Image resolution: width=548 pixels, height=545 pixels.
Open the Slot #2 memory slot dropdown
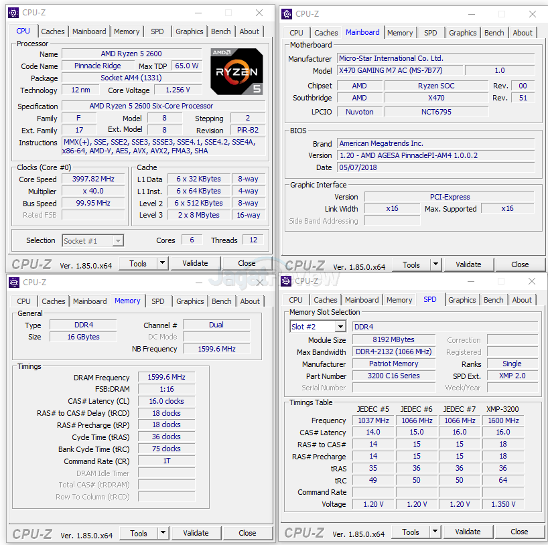coord(340,327)
